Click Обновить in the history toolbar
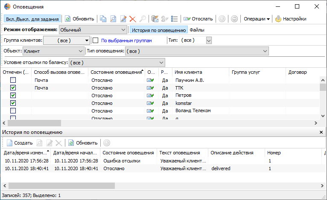 click(x=83, y=143)
